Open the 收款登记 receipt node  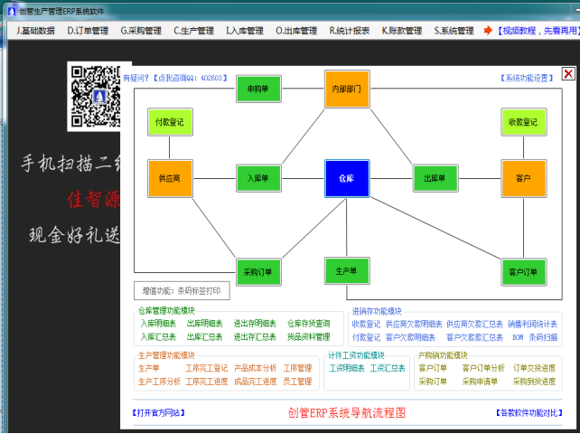coord(524,121)
